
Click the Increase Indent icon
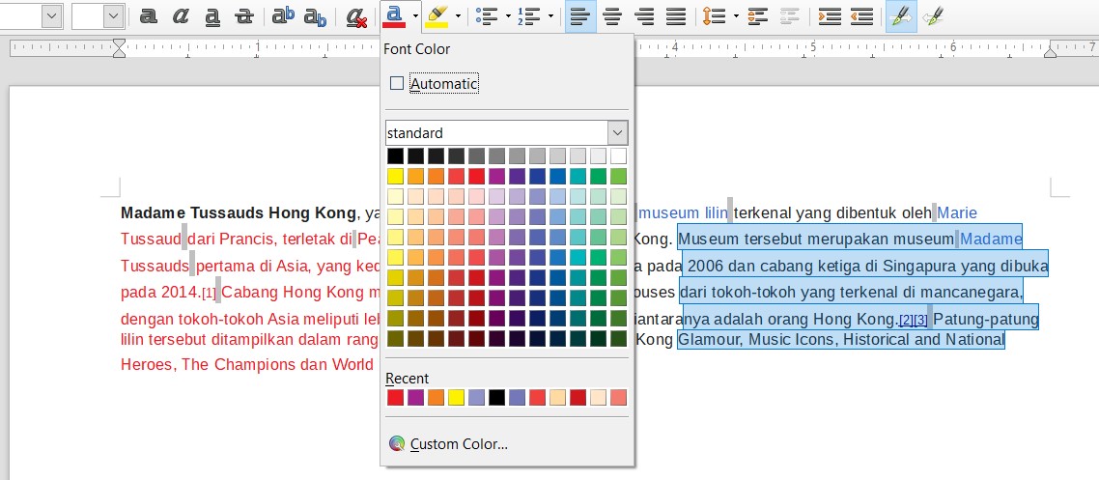click(x=830, y=16)
